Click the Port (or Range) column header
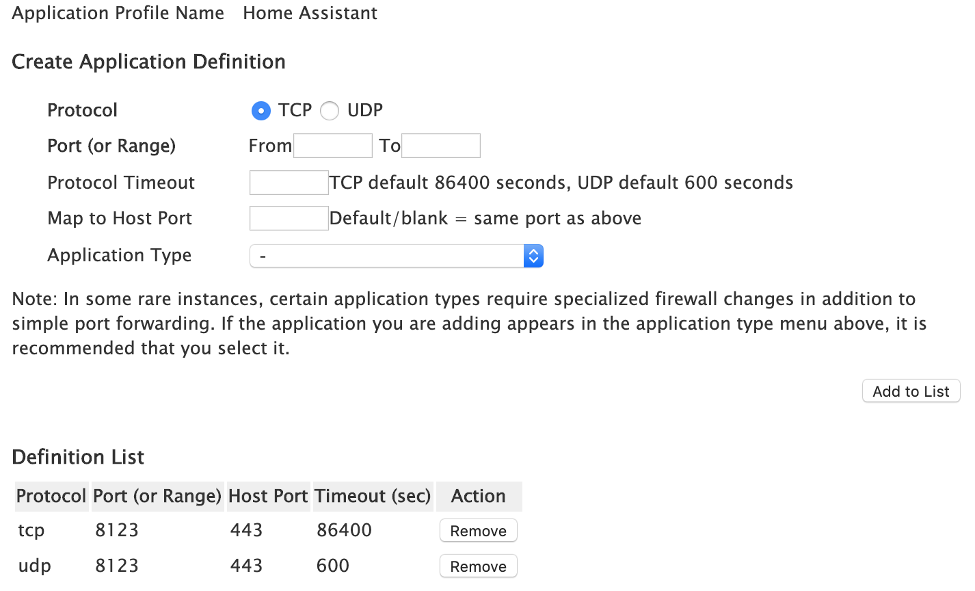Screen dimensions: 975x591 [157, 496]
